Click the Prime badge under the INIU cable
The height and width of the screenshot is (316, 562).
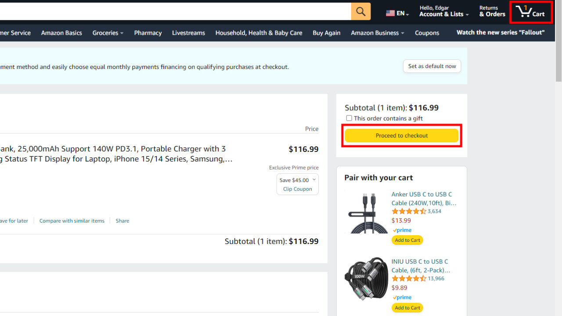point(402,297)
